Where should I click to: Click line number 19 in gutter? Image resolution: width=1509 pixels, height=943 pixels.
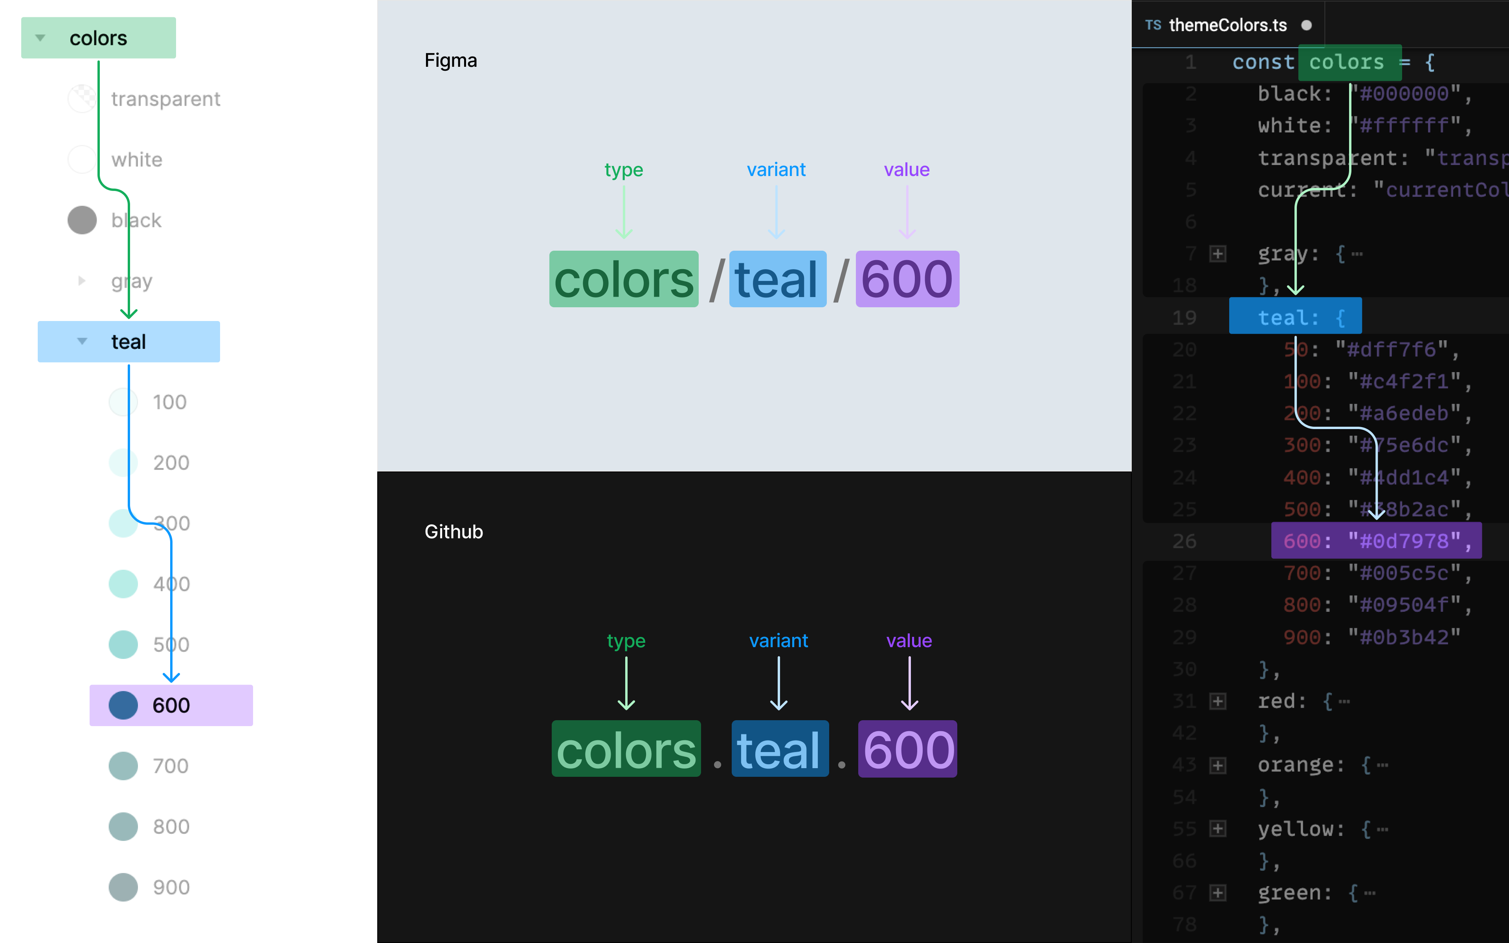pyautogui.click(x=1184, y=318)
